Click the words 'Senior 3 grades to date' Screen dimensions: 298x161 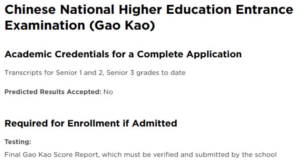click(146, 73)
